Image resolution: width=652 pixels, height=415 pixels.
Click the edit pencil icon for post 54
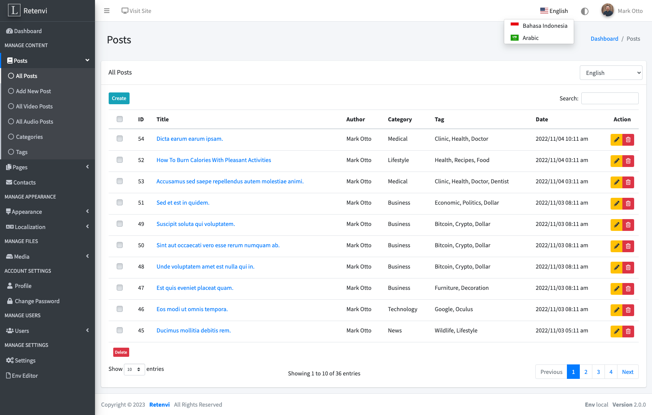[x=616, y=140]
